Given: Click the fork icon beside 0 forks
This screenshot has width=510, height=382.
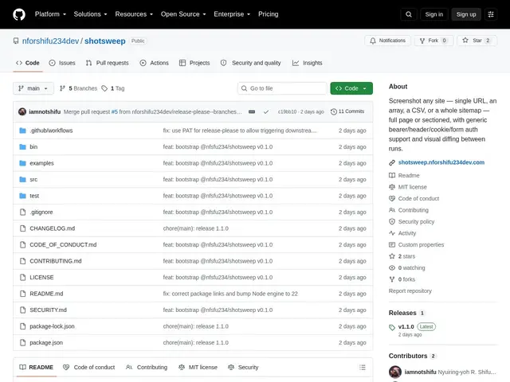Looking at the screenshot, I should point(392,279).
